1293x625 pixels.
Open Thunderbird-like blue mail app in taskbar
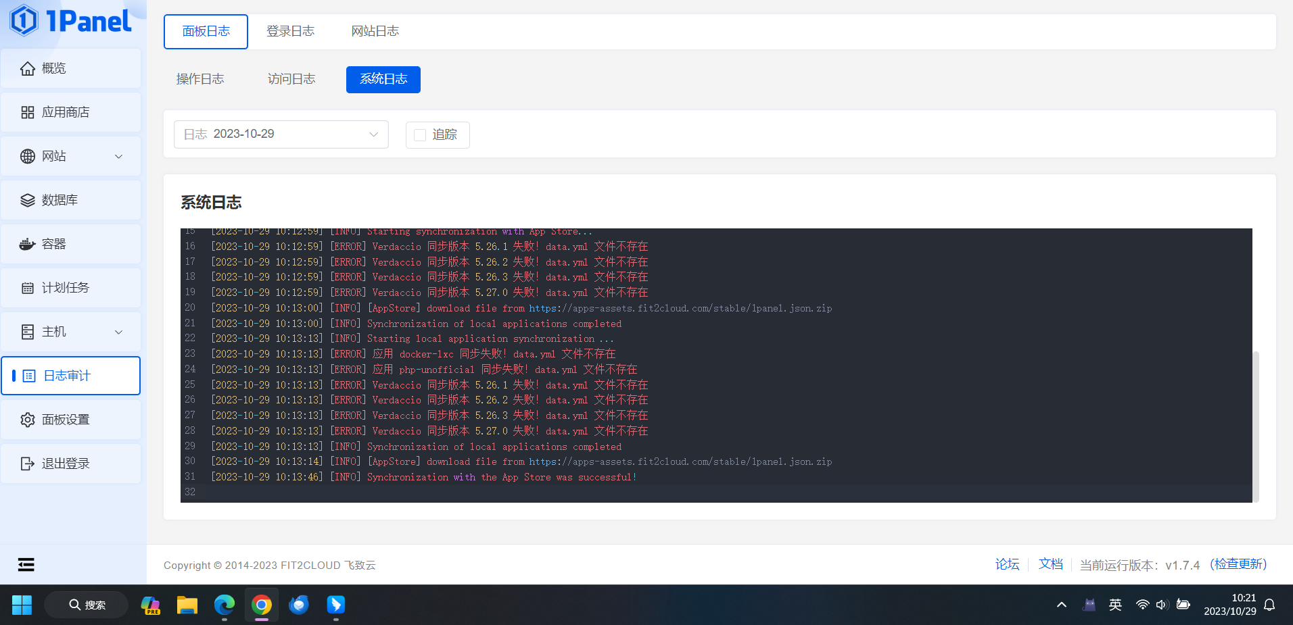point(299,605)
